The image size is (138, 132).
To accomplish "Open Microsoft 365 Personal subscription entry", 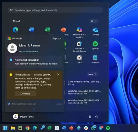I will pos(35,104).
